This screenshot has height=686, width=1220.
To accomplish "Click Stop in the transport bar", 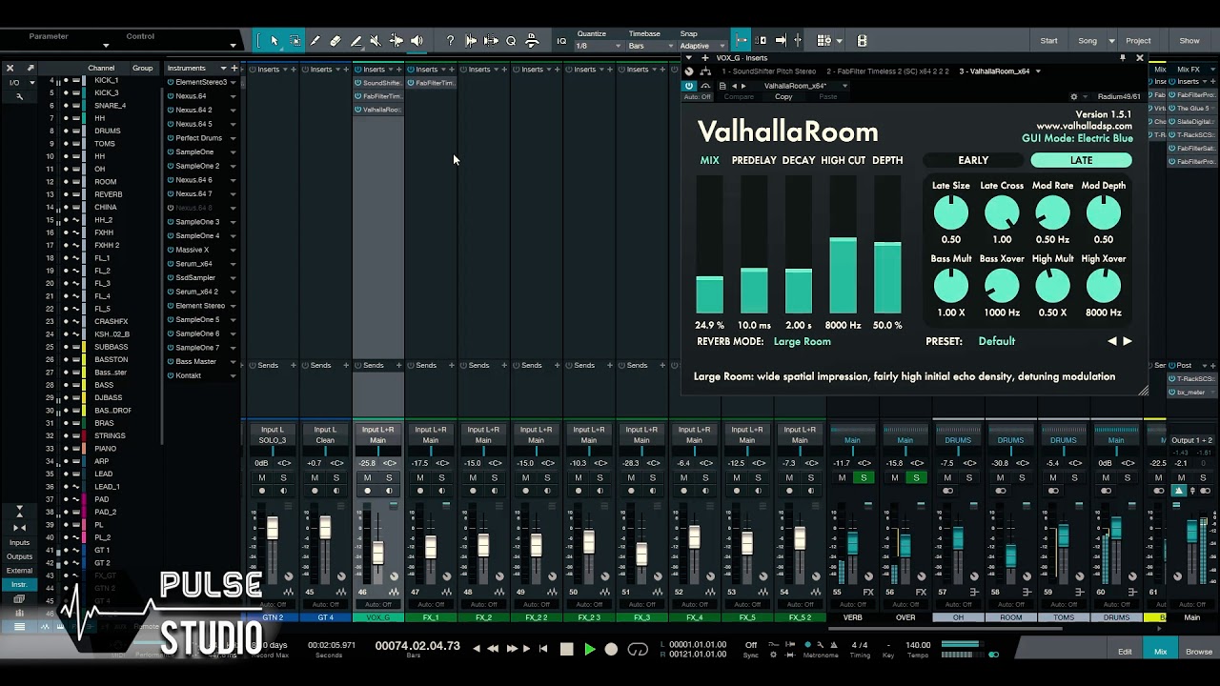I will point(566,649).
